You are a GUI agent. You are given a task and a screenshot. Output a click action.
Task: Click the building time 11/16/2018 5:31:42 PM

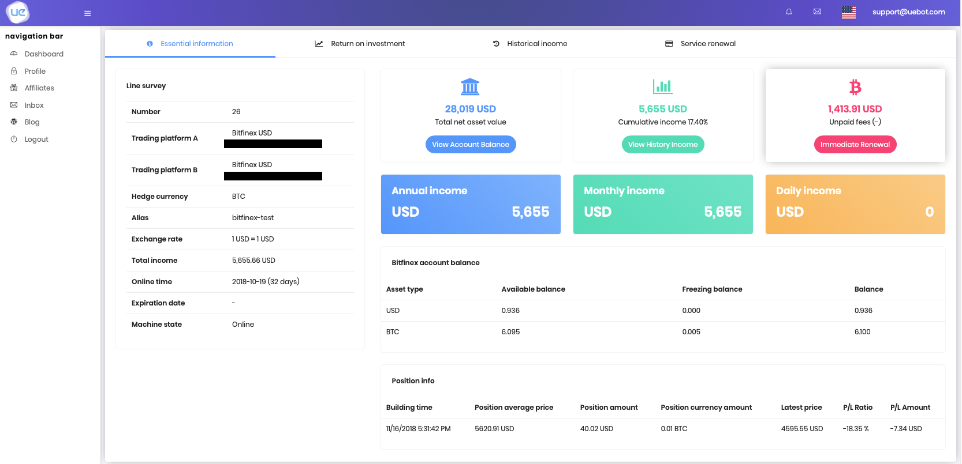pyautogui.click(x=419, y=429)
